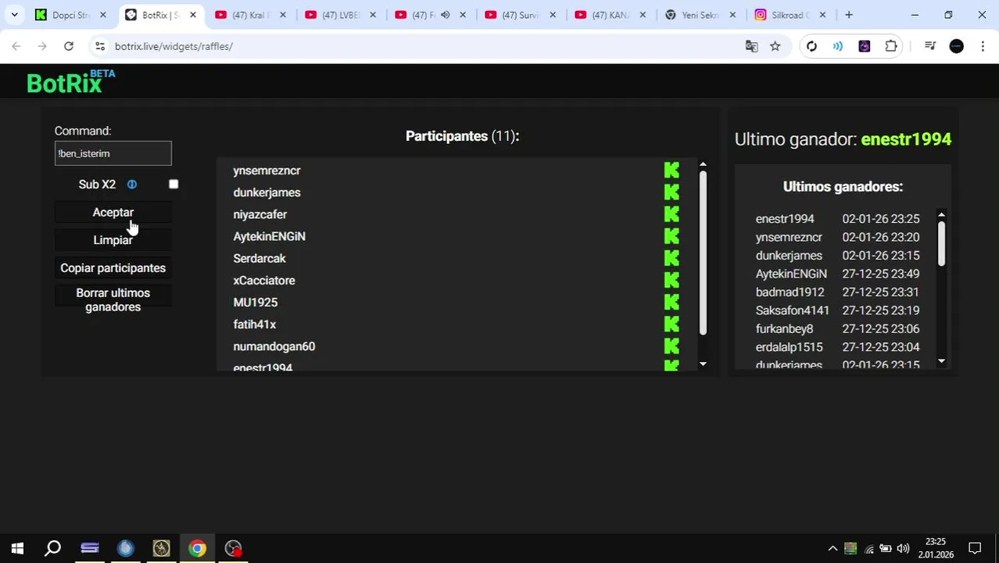Image resolution: width=999 pixels, height=563 pixels.
Task: Click Saksafon4141 in recent winners
Action: [x=792, y=310]
